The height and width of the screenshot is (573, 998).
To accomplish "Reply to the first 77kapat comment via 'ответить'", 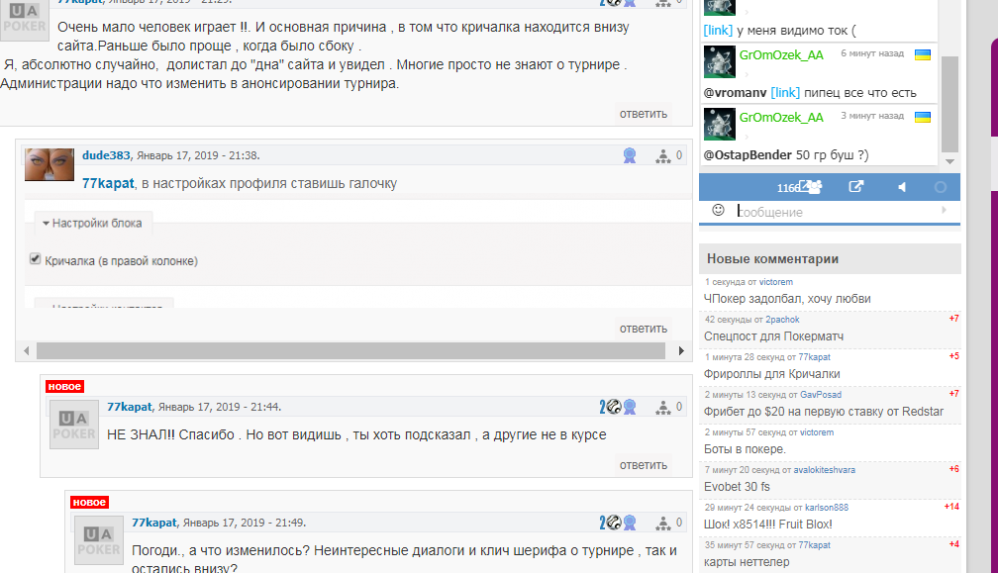I will [x=644, y=114].
